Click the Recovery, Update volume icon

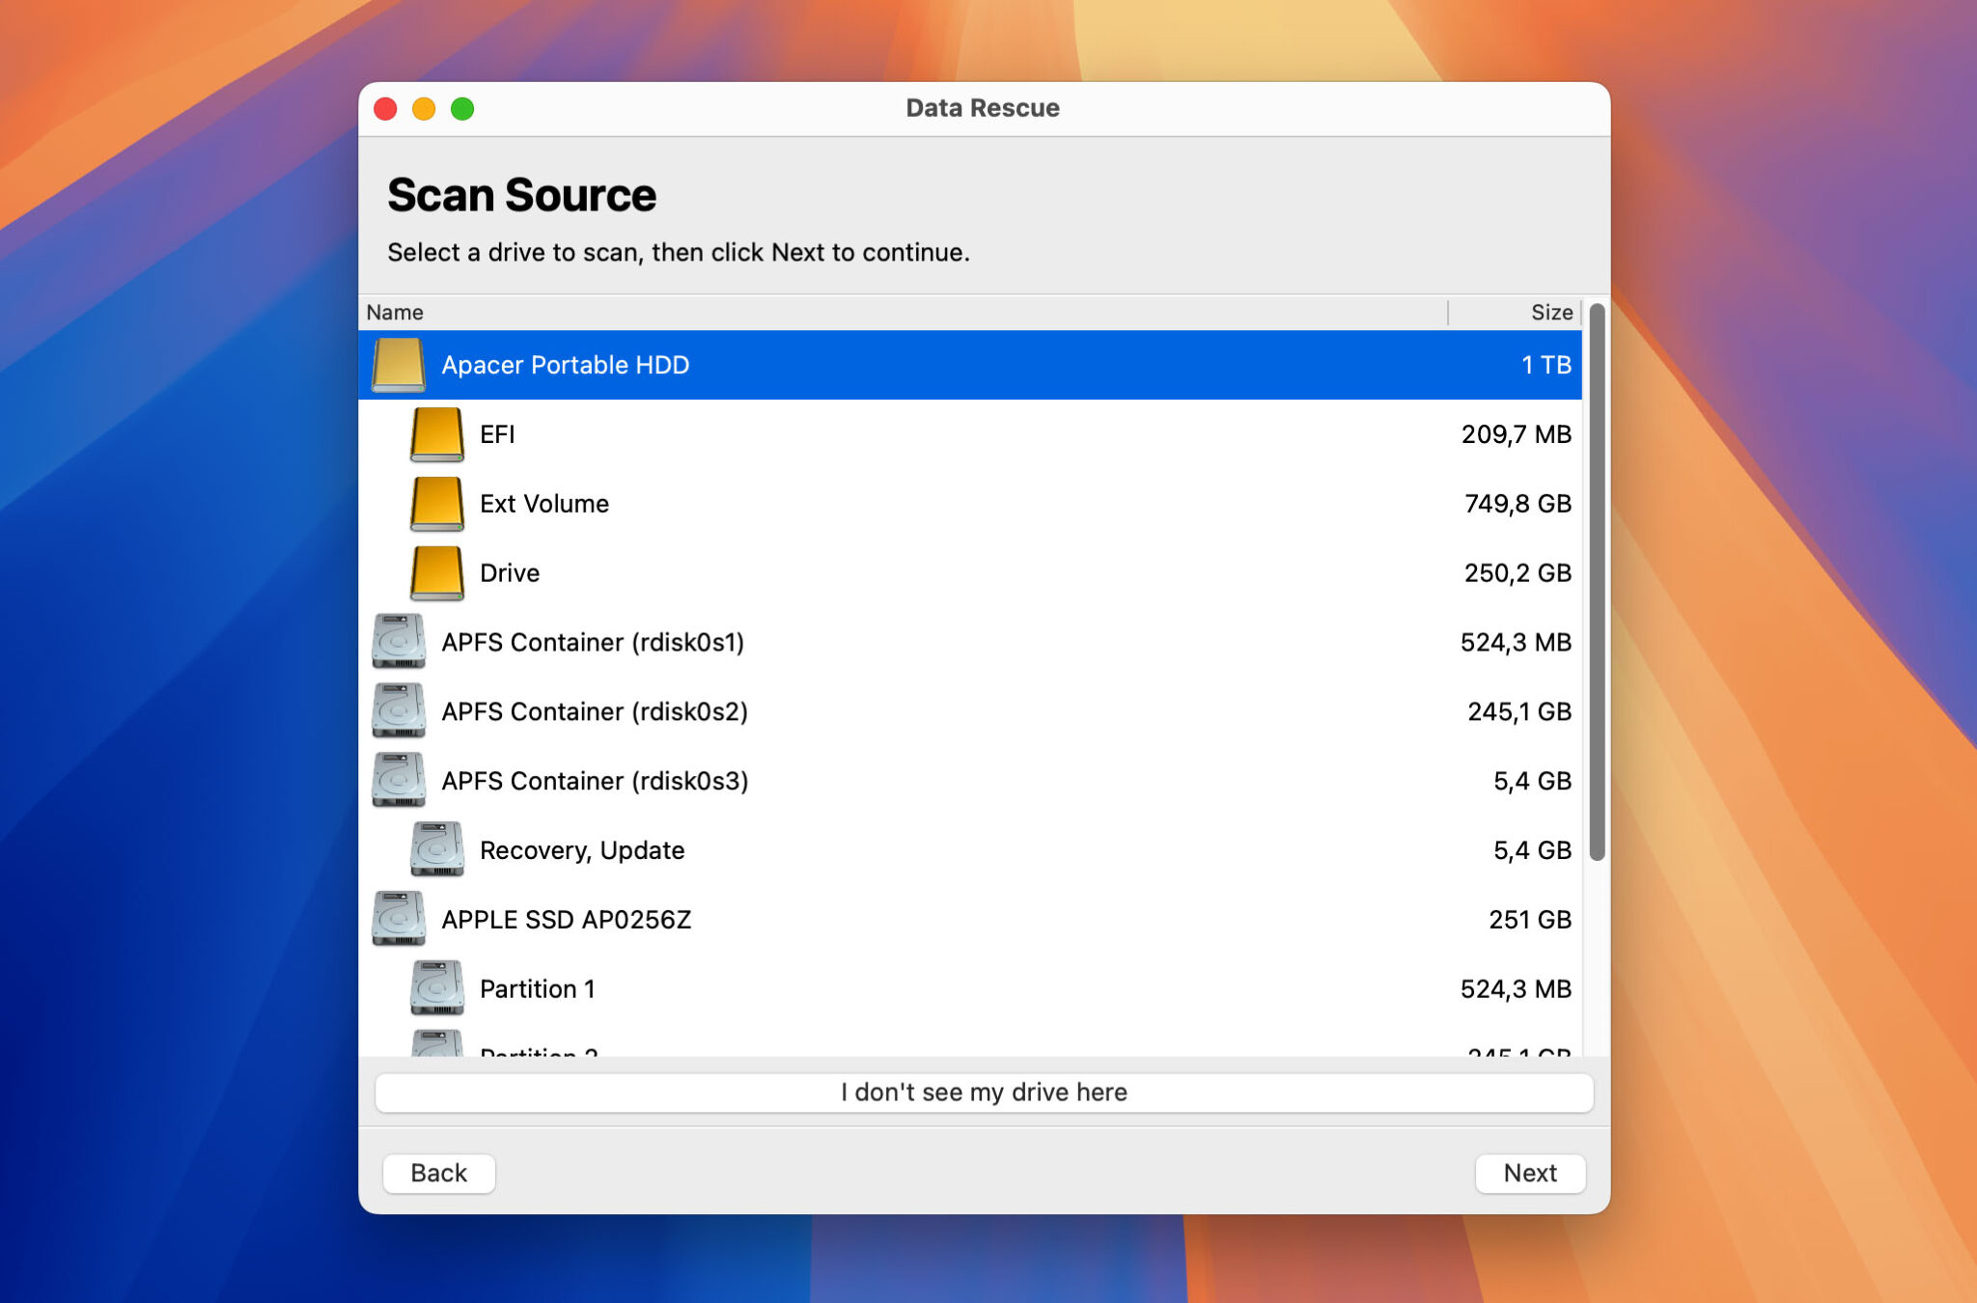435,849
